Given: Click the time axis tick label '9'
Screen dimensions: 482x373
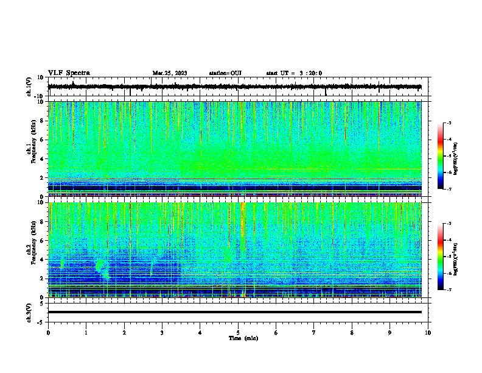Looking at the screenshot, I should (389, 333).
